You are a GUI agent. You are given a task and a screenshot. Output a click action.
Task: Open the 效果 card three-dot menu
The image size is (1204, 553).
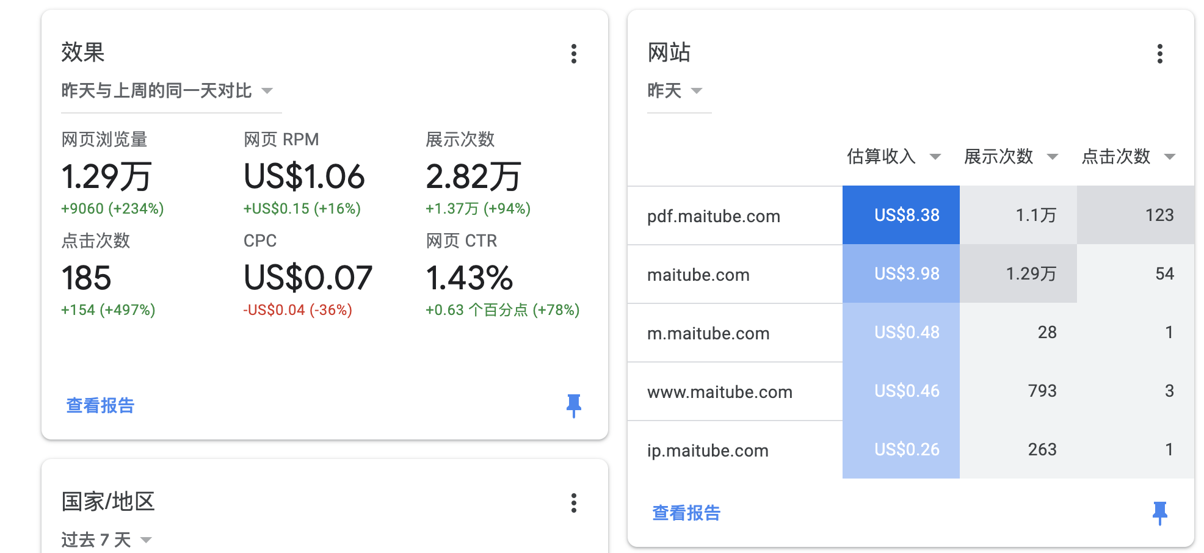[x=573, y=54]
